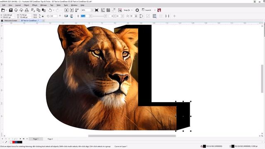Image resolution: width=265 pixels, height=149 pixels.
Task: Open the outline width dropdown arrow
Action: (x=90, y=16)
